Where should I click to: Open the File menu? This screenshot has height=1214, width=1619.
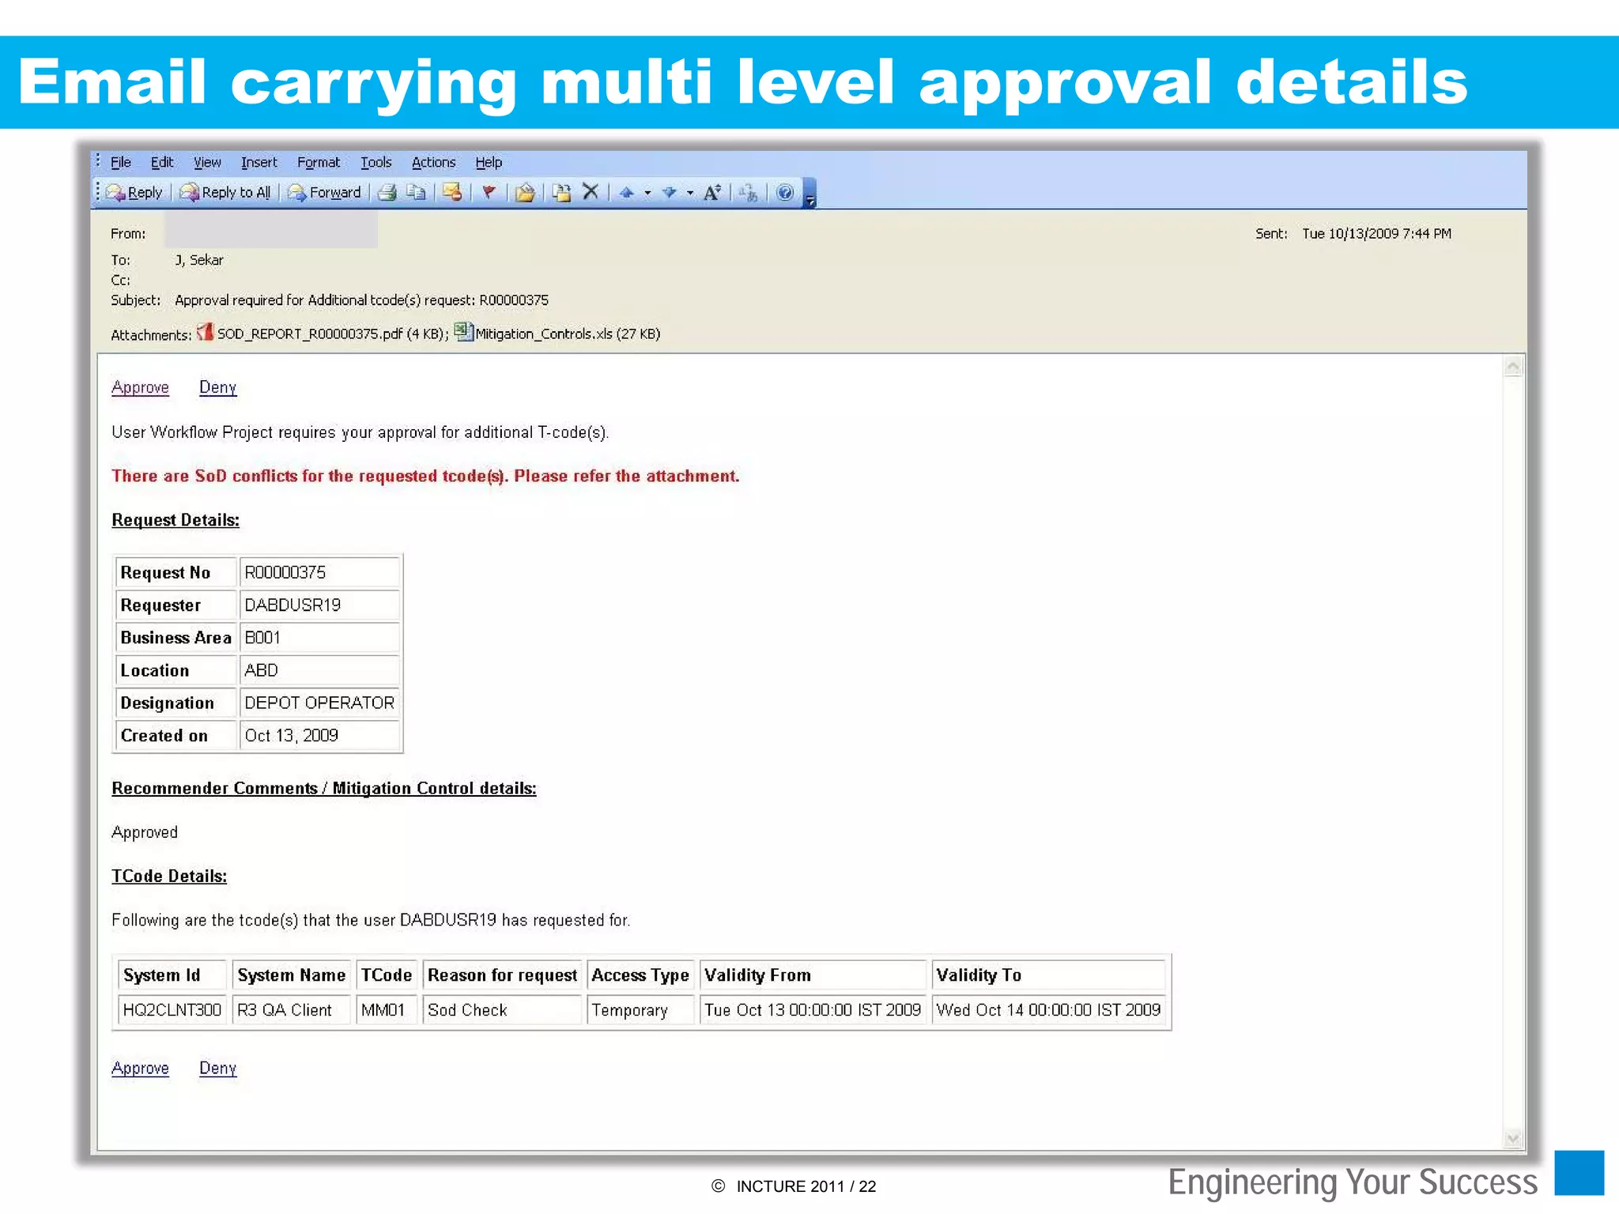coord(121,162)
